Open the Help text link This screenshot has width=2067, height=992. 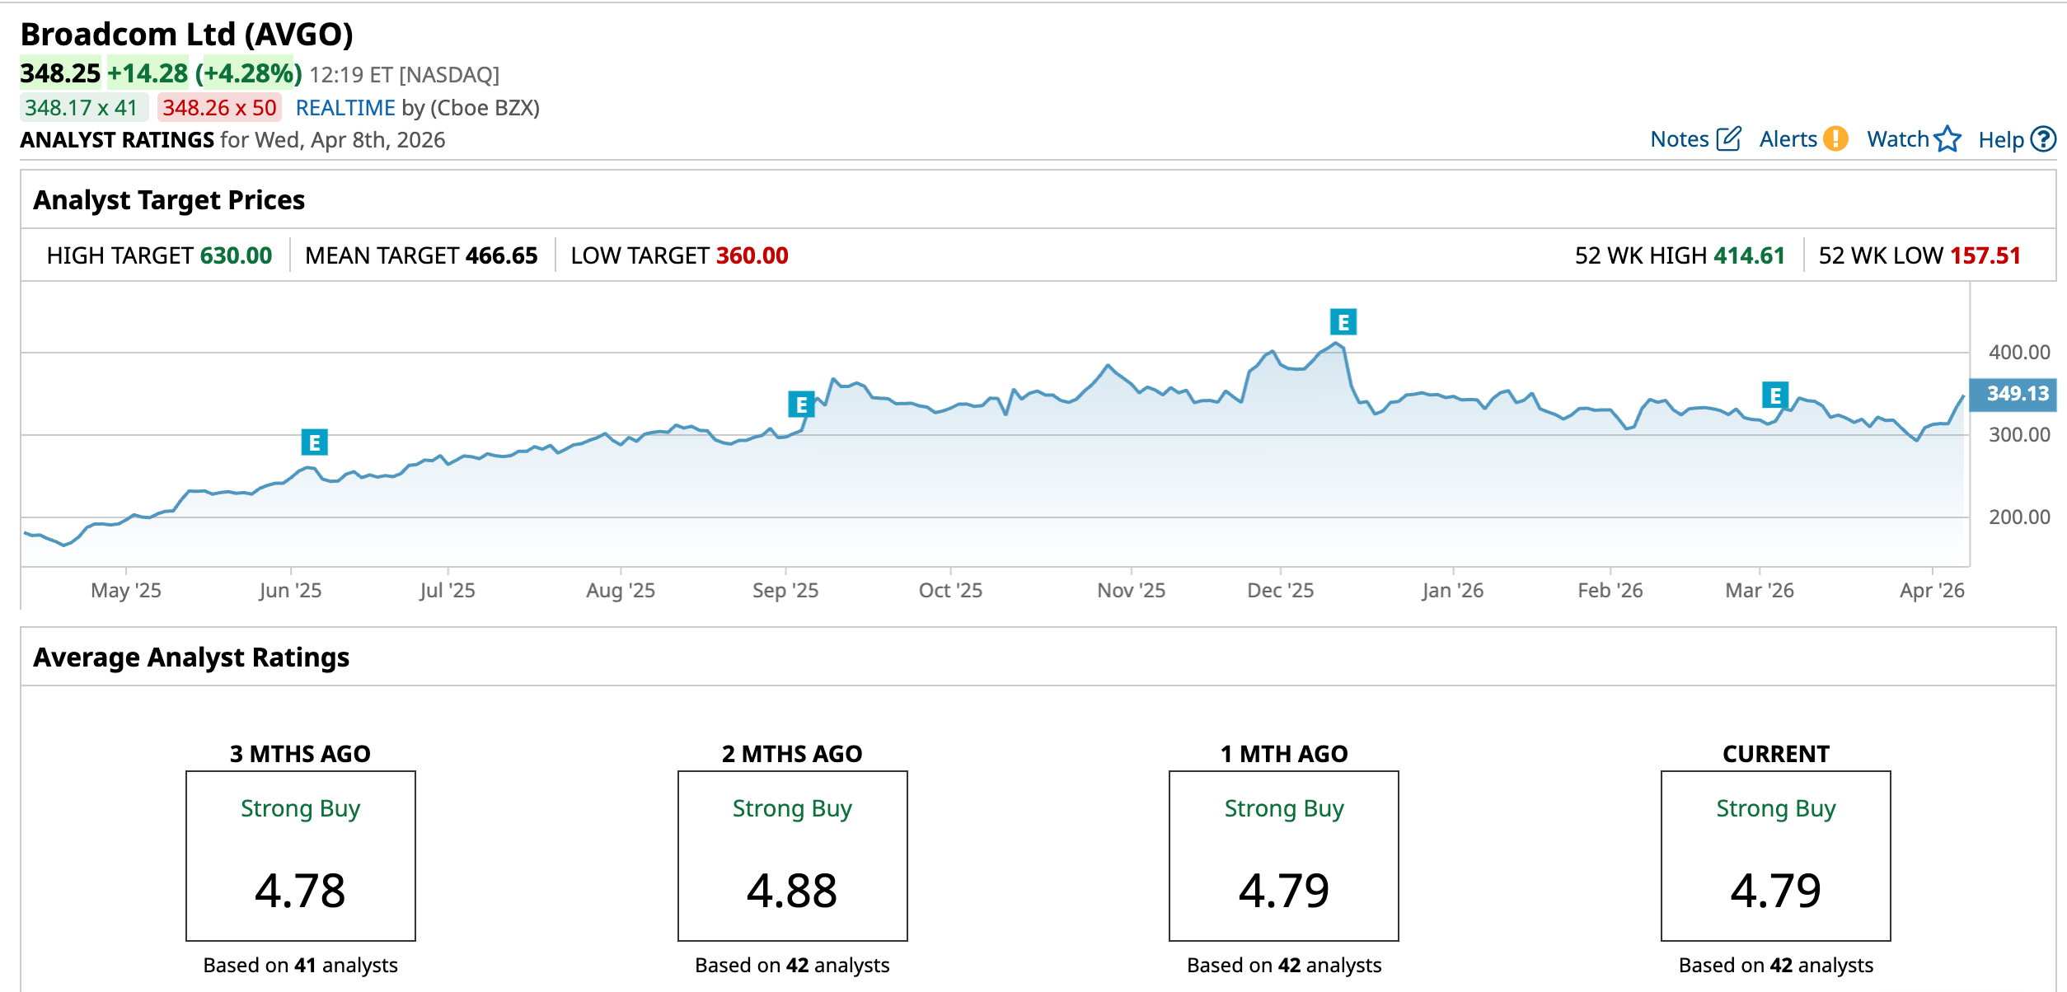[x=2000, y=140]
